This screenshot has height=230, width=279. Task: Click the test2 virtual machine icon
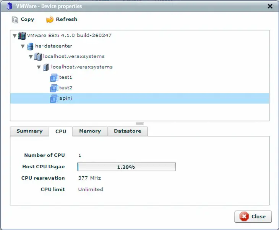(54, 88)
